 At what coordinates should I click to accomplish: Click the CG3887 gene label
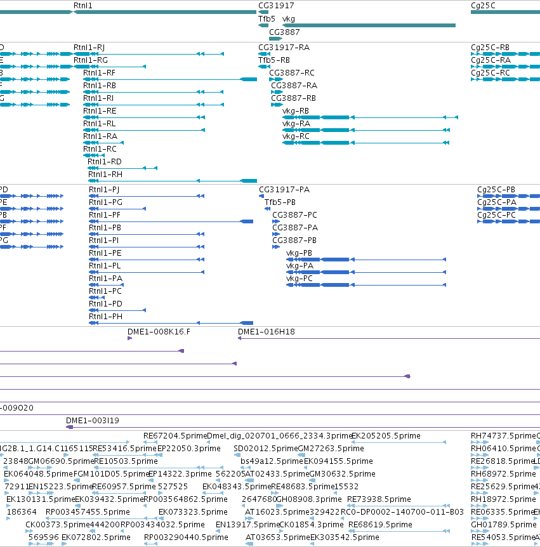pyautogui.click(x=284, y=32)
